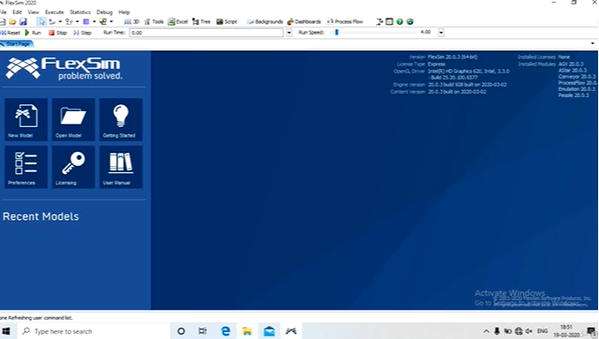This screenshot has width=599, height=339.
Task: Click the Recent Models heading
Action: pyautogui.click(x=41, y=216)
